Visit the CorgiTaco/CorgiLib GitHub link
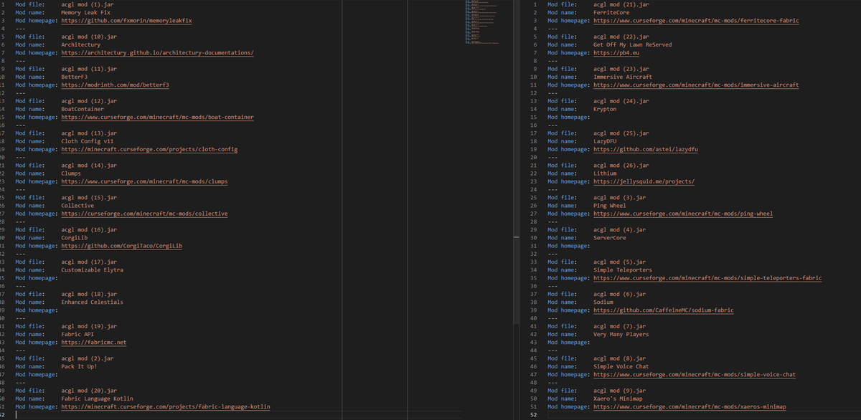 click(122, 246)
